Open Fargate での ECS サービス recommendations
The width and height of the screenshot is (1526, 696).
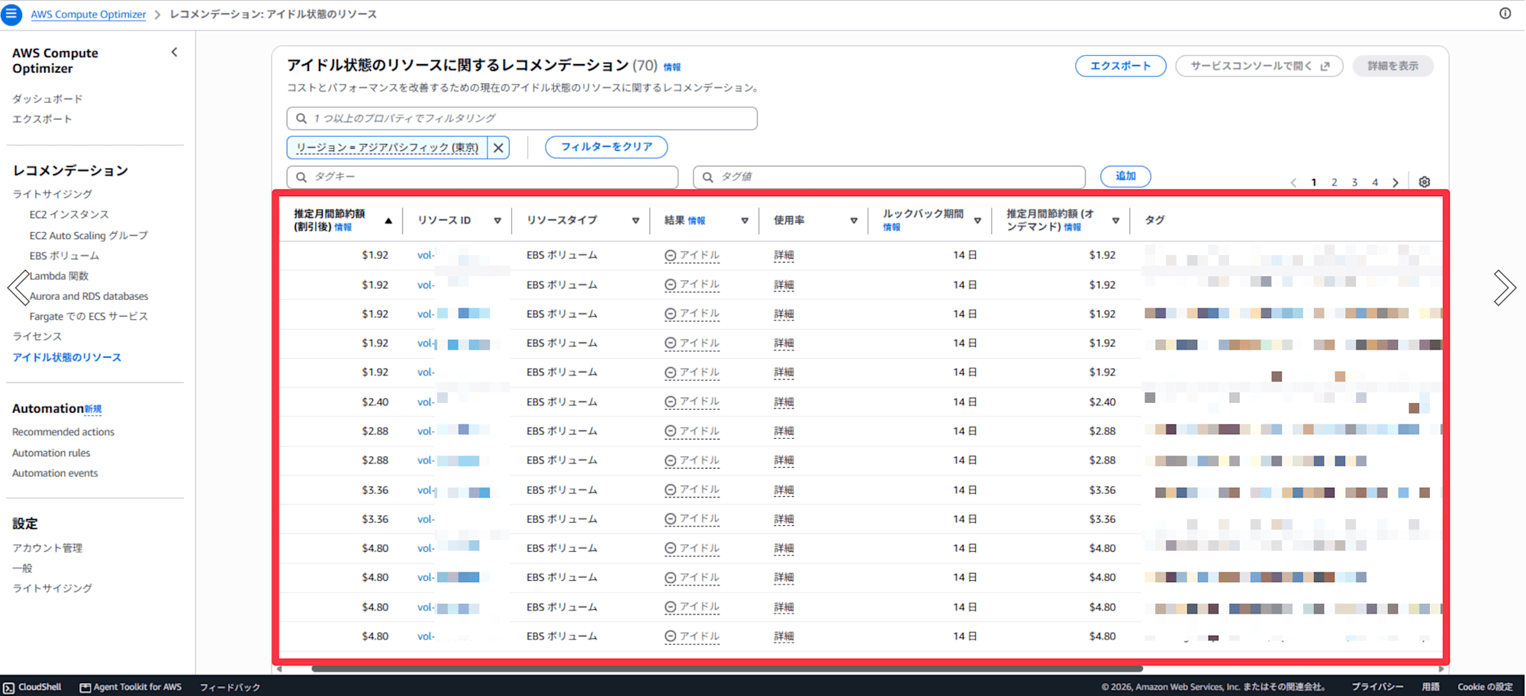[x=89, y=316]
